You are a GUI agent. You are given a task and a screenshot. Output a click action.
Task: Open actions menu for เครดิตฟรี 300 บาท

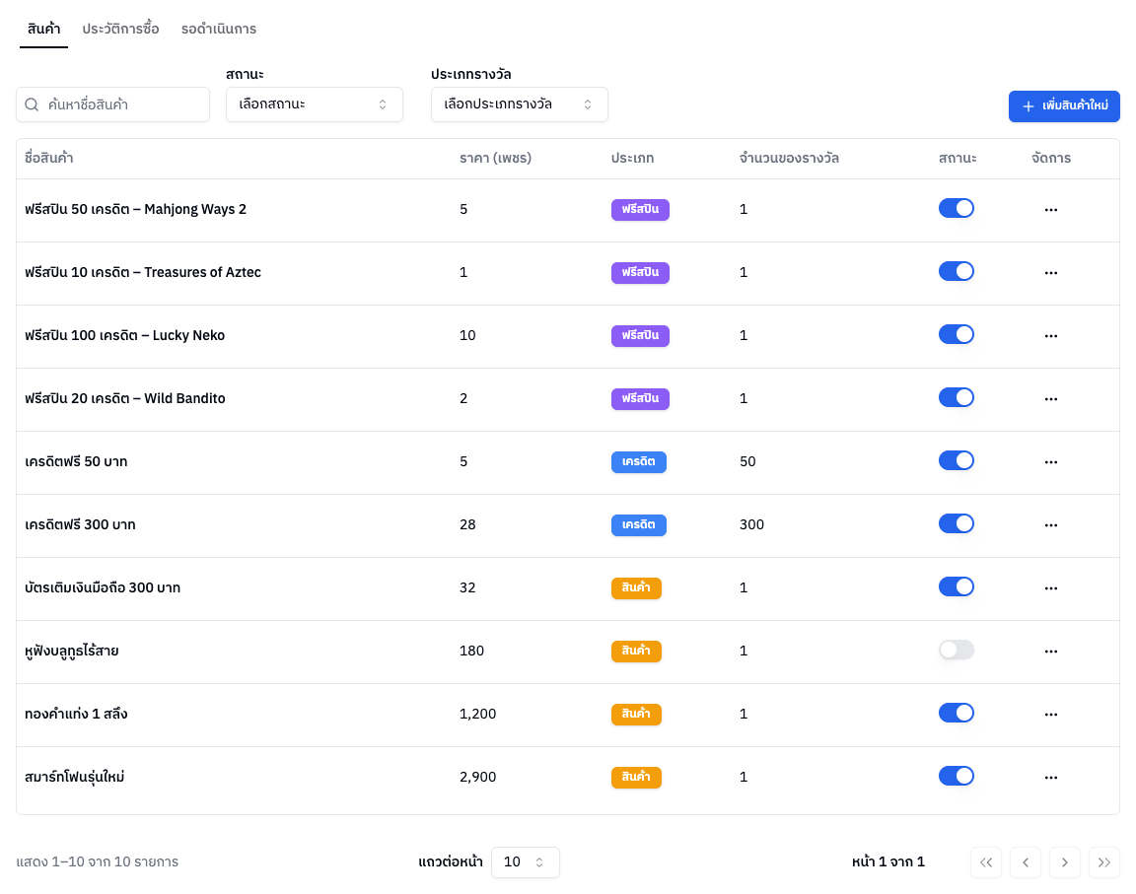pos(1050,524)
